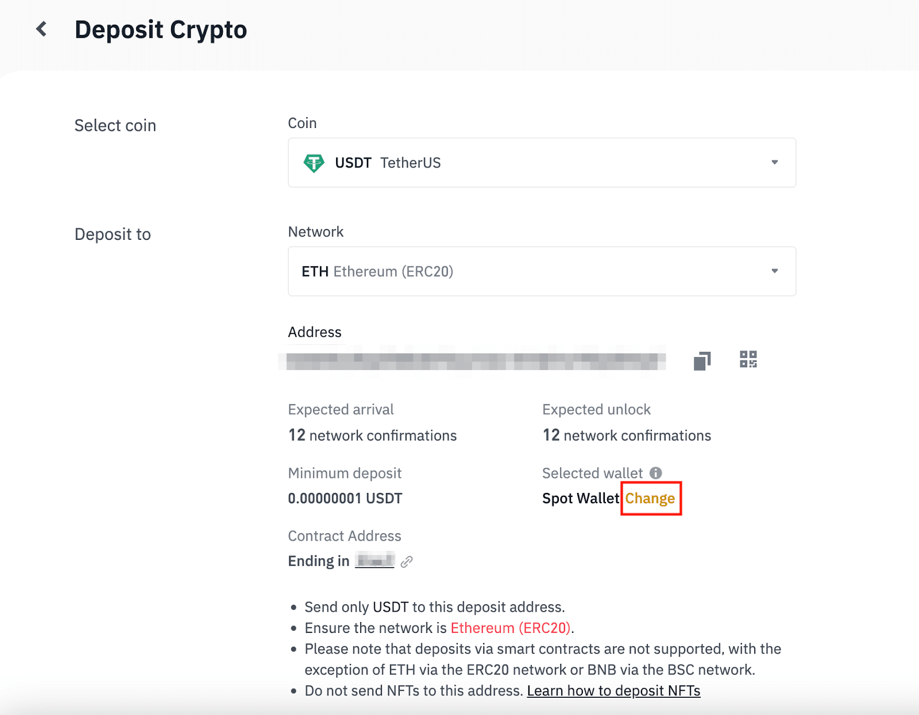This screenshot has height=715, width=919.
Task: Show the address QR code
Action: click(x=748, y=360)
